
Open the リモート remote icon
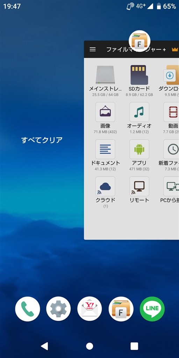coord(139,186)
